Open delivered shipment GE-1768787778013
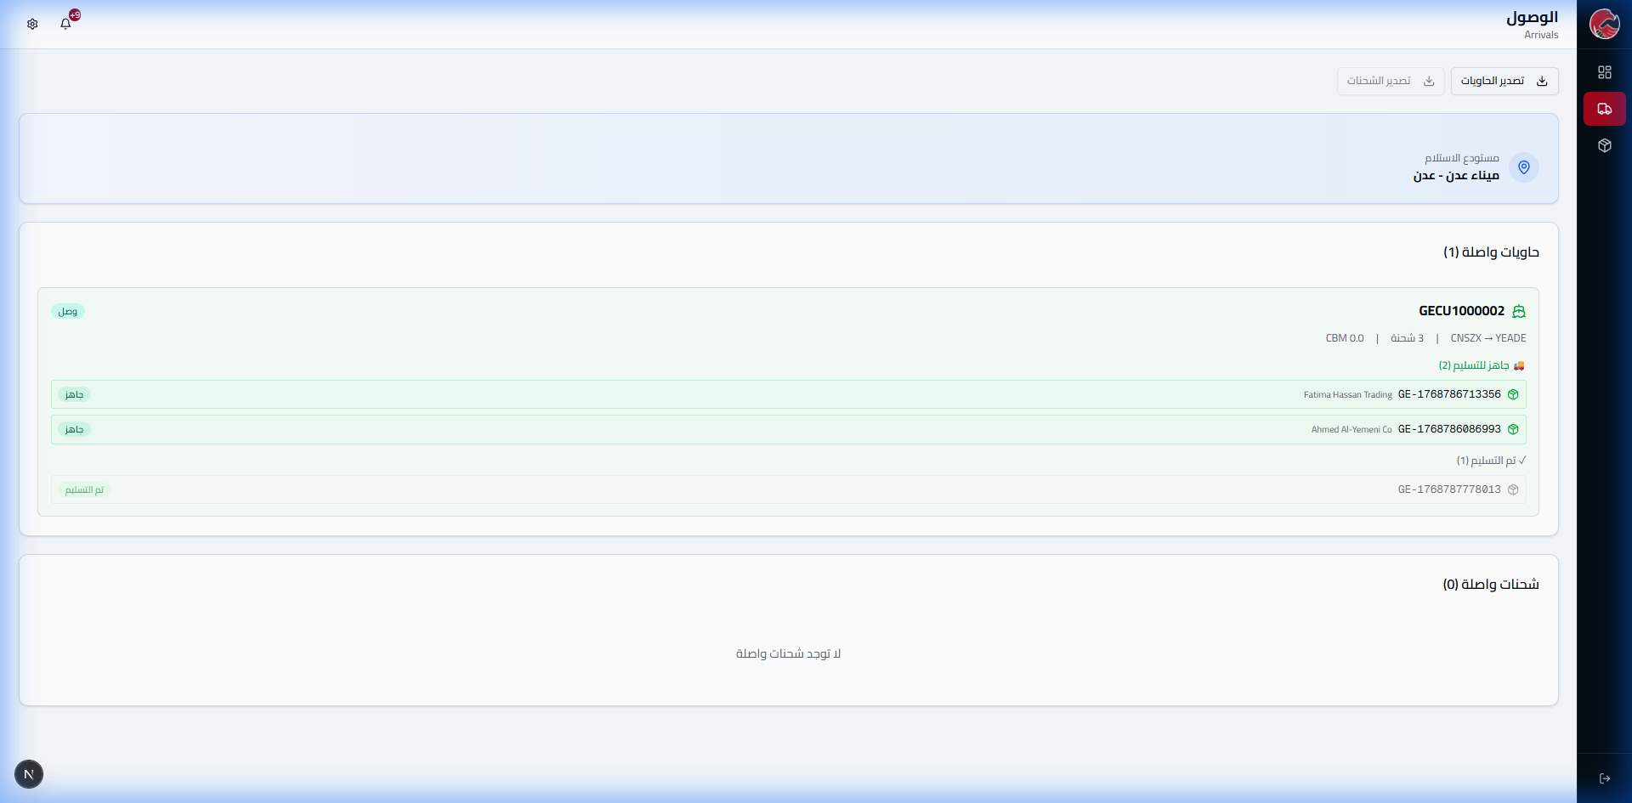1632x803 pixels. (x=1448, y=489)
